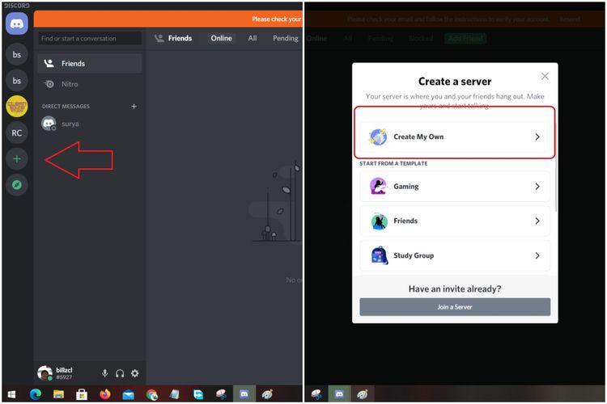Click the Create My Own globe icon
607x404 pixels.
click(x=378, y=137)
